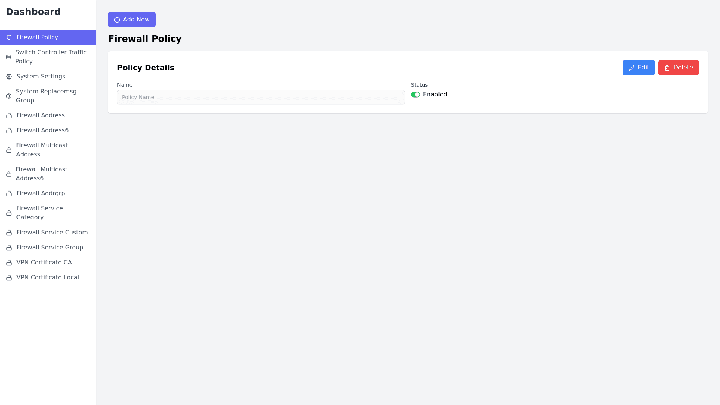Select Firewall Service Custom menu item

click(x=52, y=232)
